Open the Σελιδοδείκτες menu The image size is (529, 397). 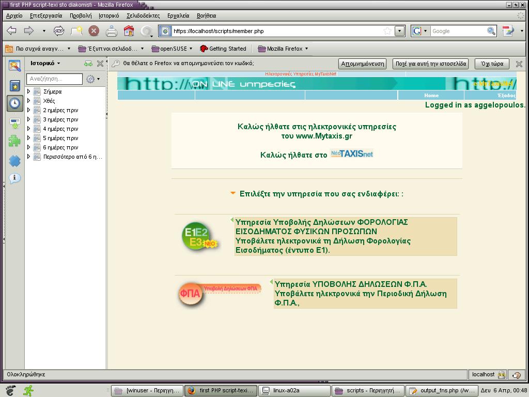point(143,16)
